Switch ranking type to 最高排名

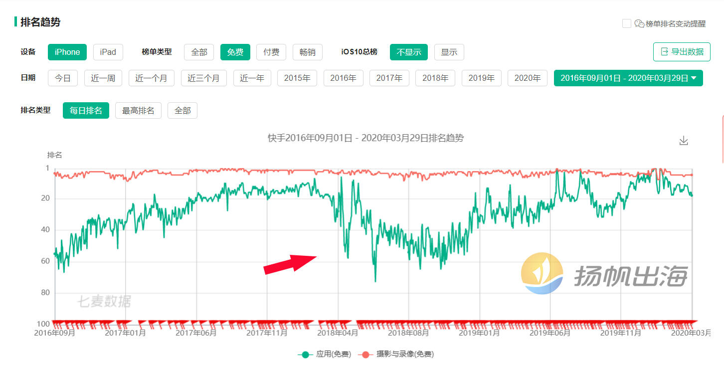pyautogui.click(x=138, y=110)
